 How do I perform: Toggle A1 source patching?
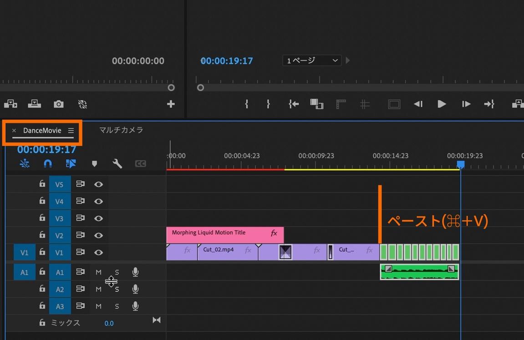point(25,272)
